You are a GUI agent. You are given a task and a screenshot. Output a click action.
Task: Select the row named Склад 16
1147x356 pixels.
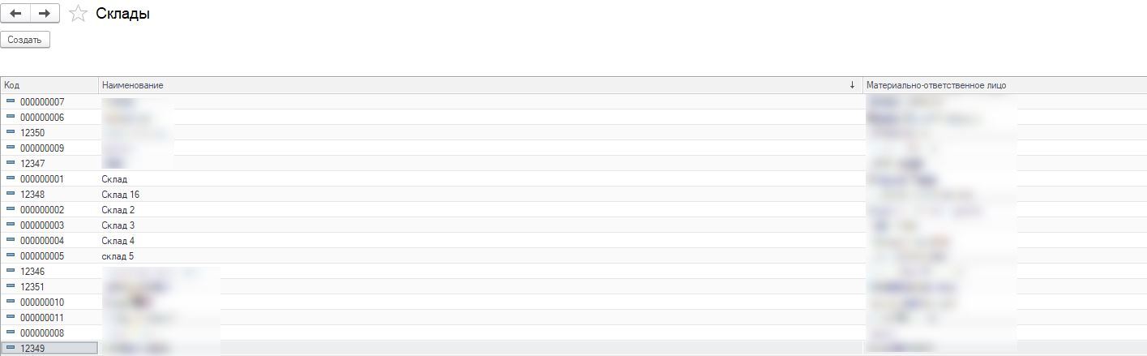coord(121,195)
